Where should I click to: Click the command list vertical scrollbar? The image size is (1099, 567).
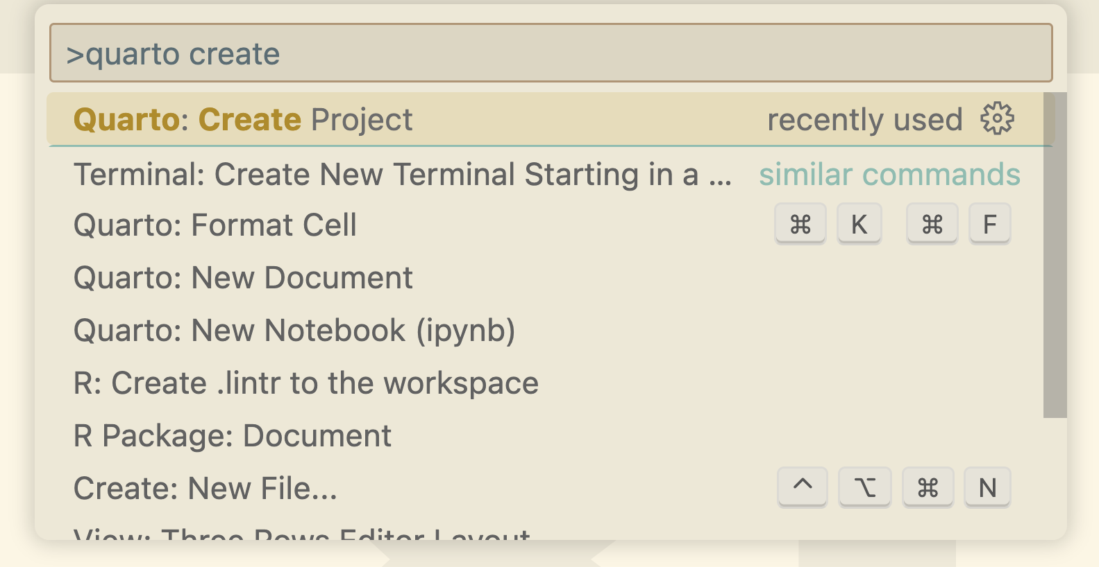pyautogui.click(x=1055, y=255)
